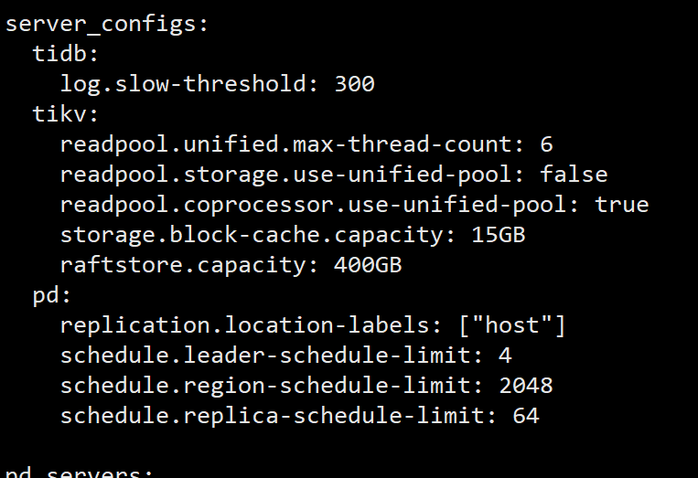Screen dimensions: 698x478
Task: Click the 15GB block-cache value
Action: point(499,235)
